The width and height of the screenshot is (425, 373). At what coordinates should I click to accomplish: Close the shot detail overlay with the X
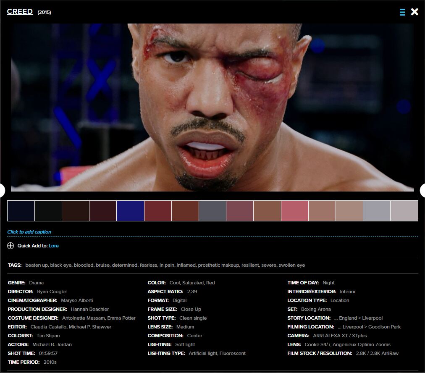pos(415,12)
